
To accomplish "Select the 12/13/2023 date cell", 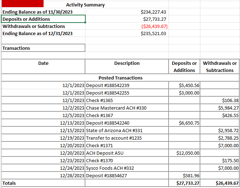I will point(43,123).
